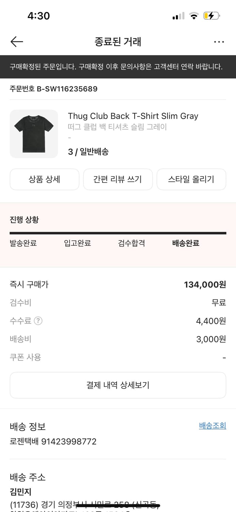Select the 검수합격 progress step
This screenshot has width=236, height=512.
tap(131, 243)
